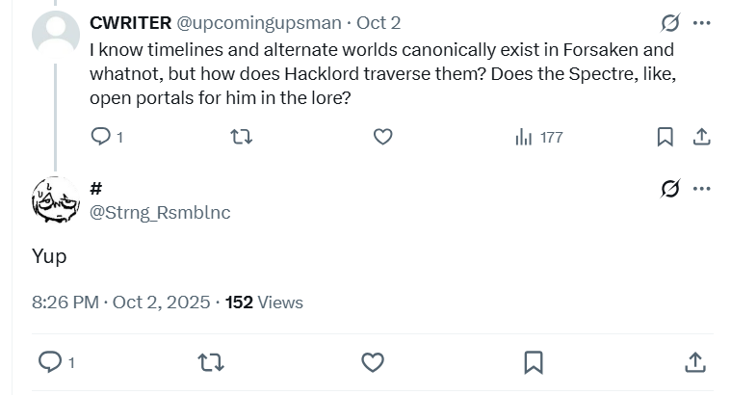Like the Yup tweet
This screenshot has width=731, height=395.
[373, 362]
